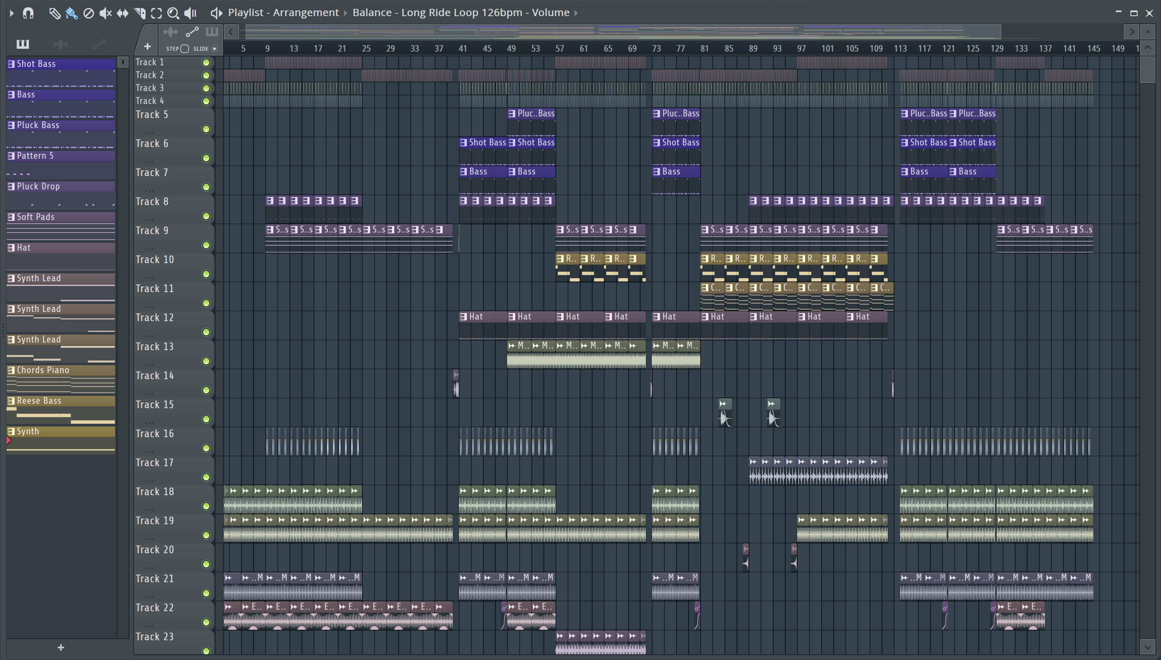1161x660 pixels.
Task: Click Balance - Long Ride Loop clip title
Action: click(x=461, y=13)
